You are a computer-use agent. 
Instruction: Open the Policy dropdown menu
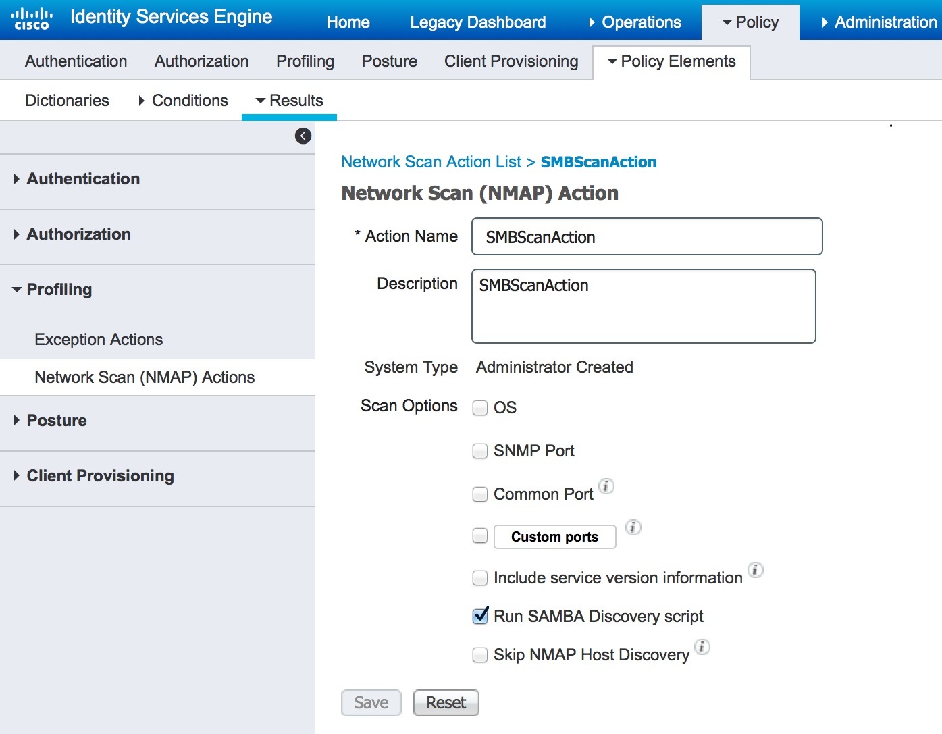click(750, 22)
